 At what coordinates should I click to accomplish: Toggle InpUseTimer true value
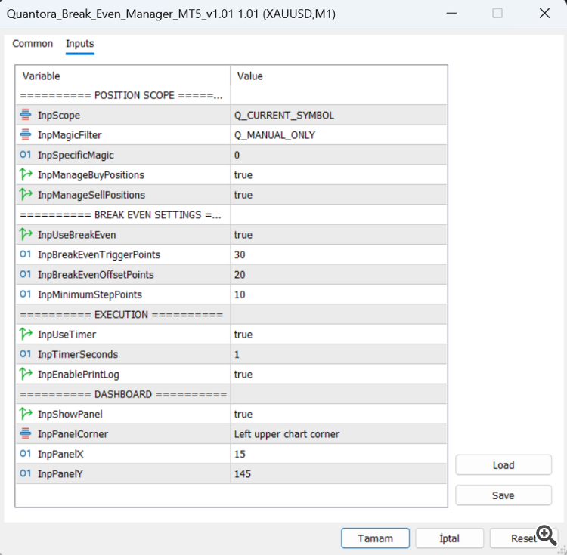click(x=339, y=335)
